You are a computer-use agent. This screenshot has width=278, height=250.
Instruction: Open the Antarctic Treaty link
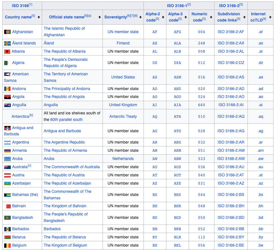click(x=123, y=117)
